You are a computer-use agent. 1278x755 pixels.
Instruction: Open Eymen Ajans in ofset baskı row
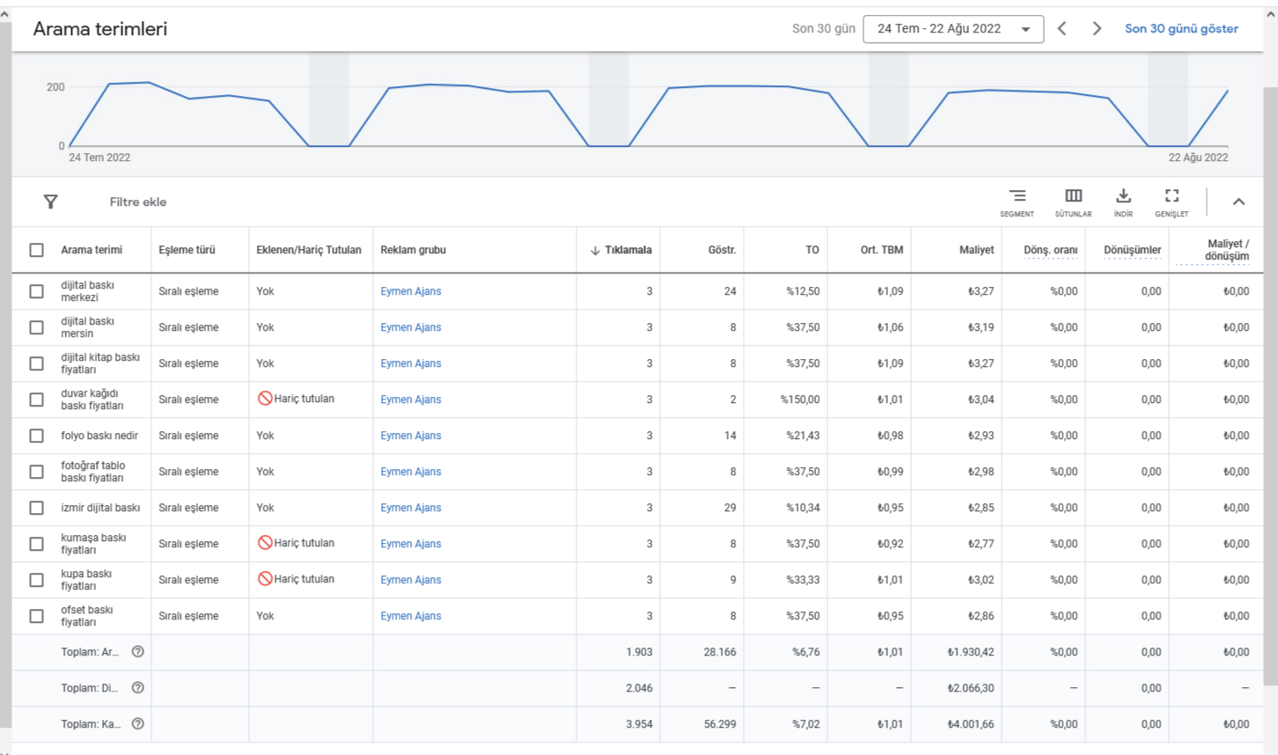(x=411, y=616)
